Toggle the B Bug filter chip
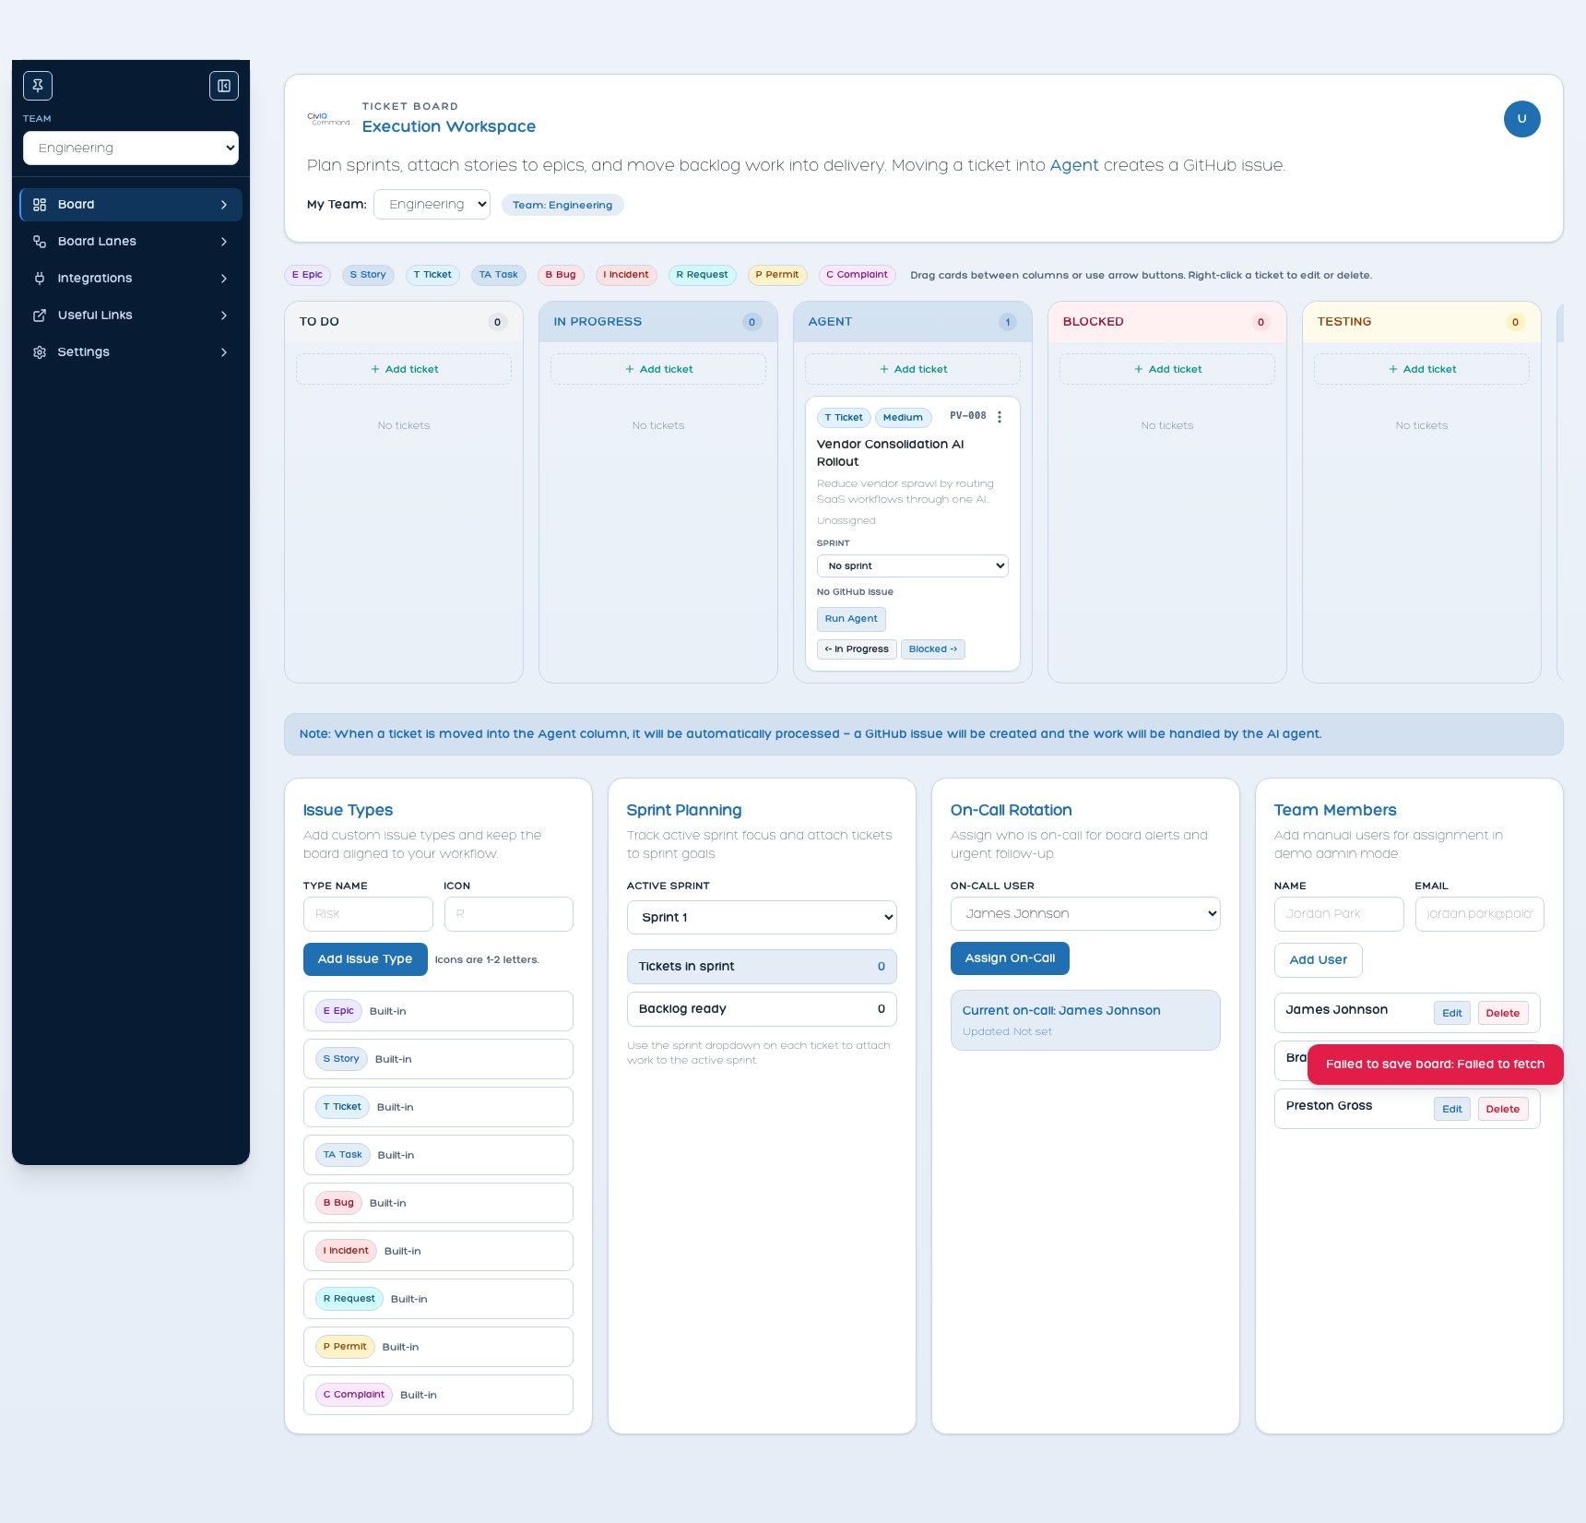Screen dimensions: 1586x1523 [560, 275]
